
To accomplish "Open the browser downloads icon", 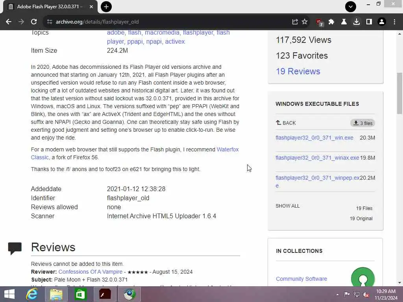I will (357, 22).
